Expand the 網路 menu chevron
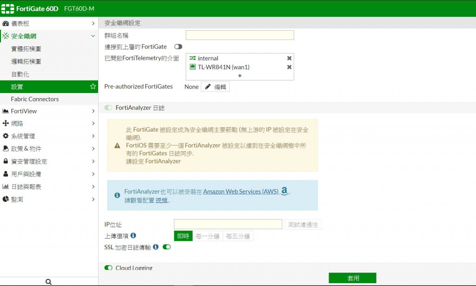The width and height of the screenshot is (476, 286). pyautogui.click(x=93, y=123)
